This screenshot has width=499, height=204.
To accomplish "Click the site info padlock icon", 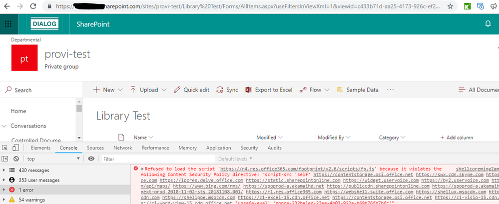I will 48,6.
